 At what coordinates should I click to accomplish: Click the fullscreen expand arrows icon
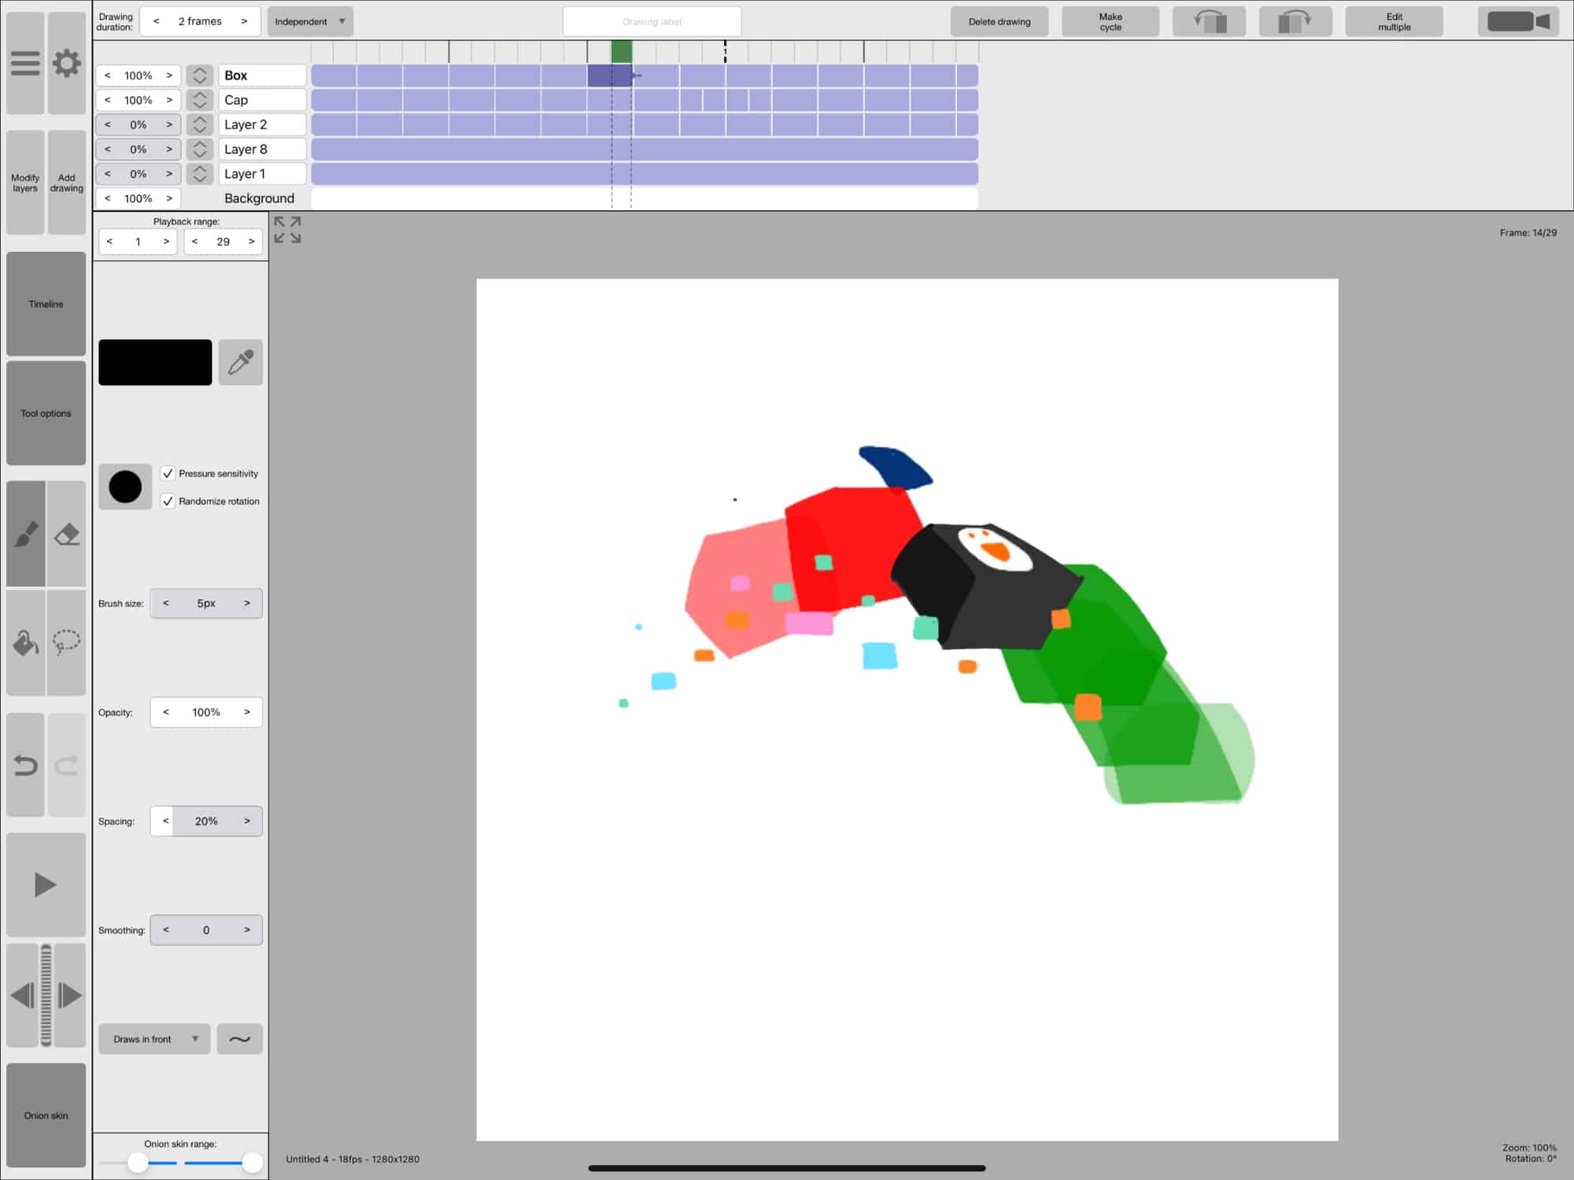click(287, 230)
